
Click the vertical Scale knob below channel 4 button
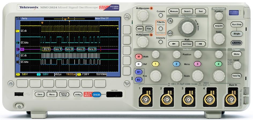[x=219, y=76]
